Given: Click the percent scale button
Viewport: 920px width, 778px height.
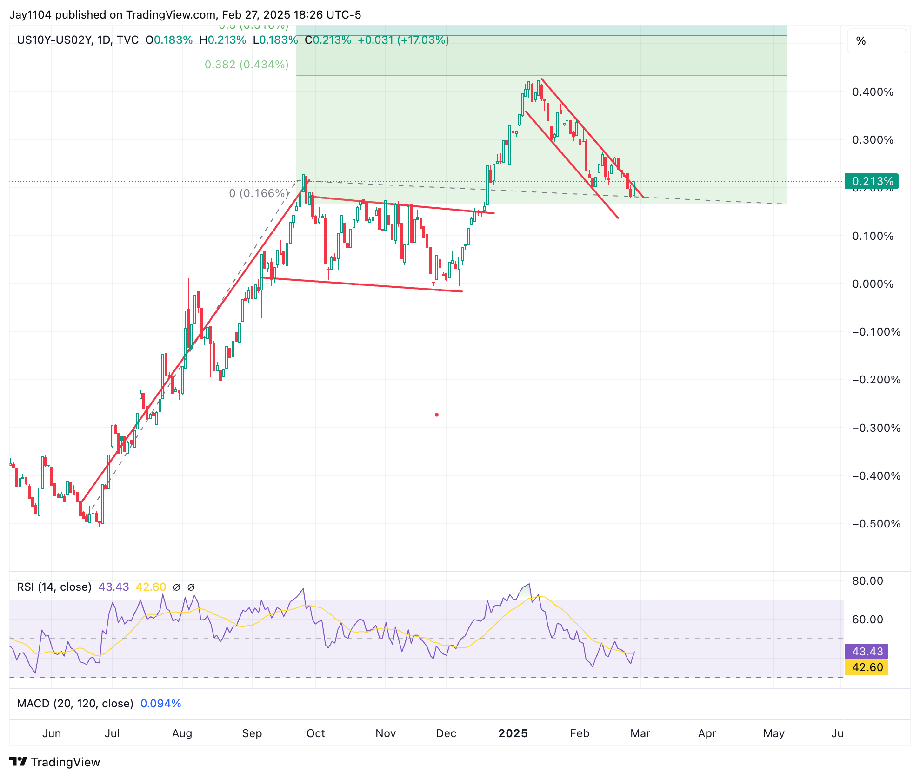Looking at the screenshot, I should [877, 41].
